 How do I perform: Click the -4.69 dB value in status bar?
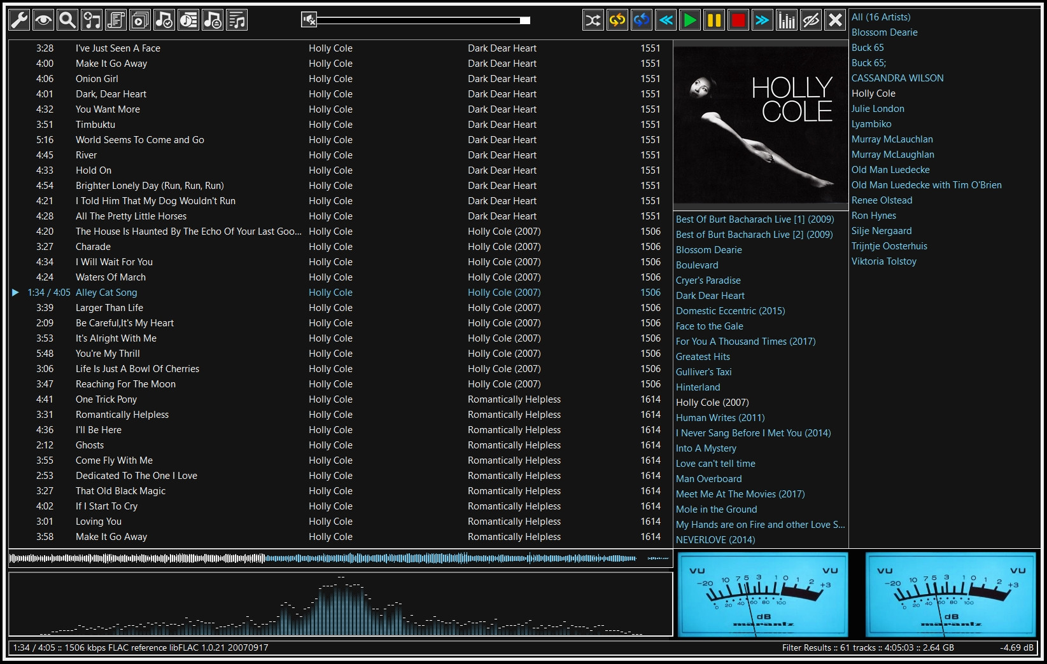click(1016, 647)
